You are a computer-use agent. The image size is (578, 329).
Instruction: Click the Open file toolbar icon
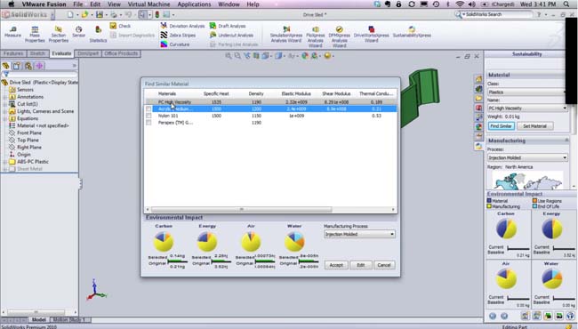[84, 15]
